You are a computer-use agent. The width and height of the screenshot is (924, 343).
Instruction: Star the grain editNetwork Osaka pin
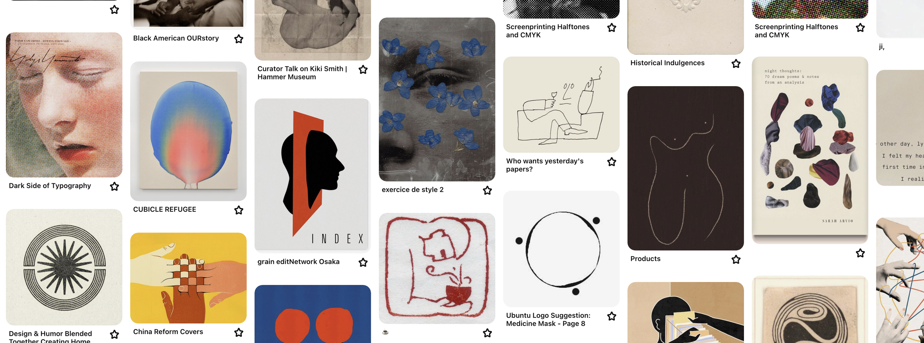[x=363, y=262]
